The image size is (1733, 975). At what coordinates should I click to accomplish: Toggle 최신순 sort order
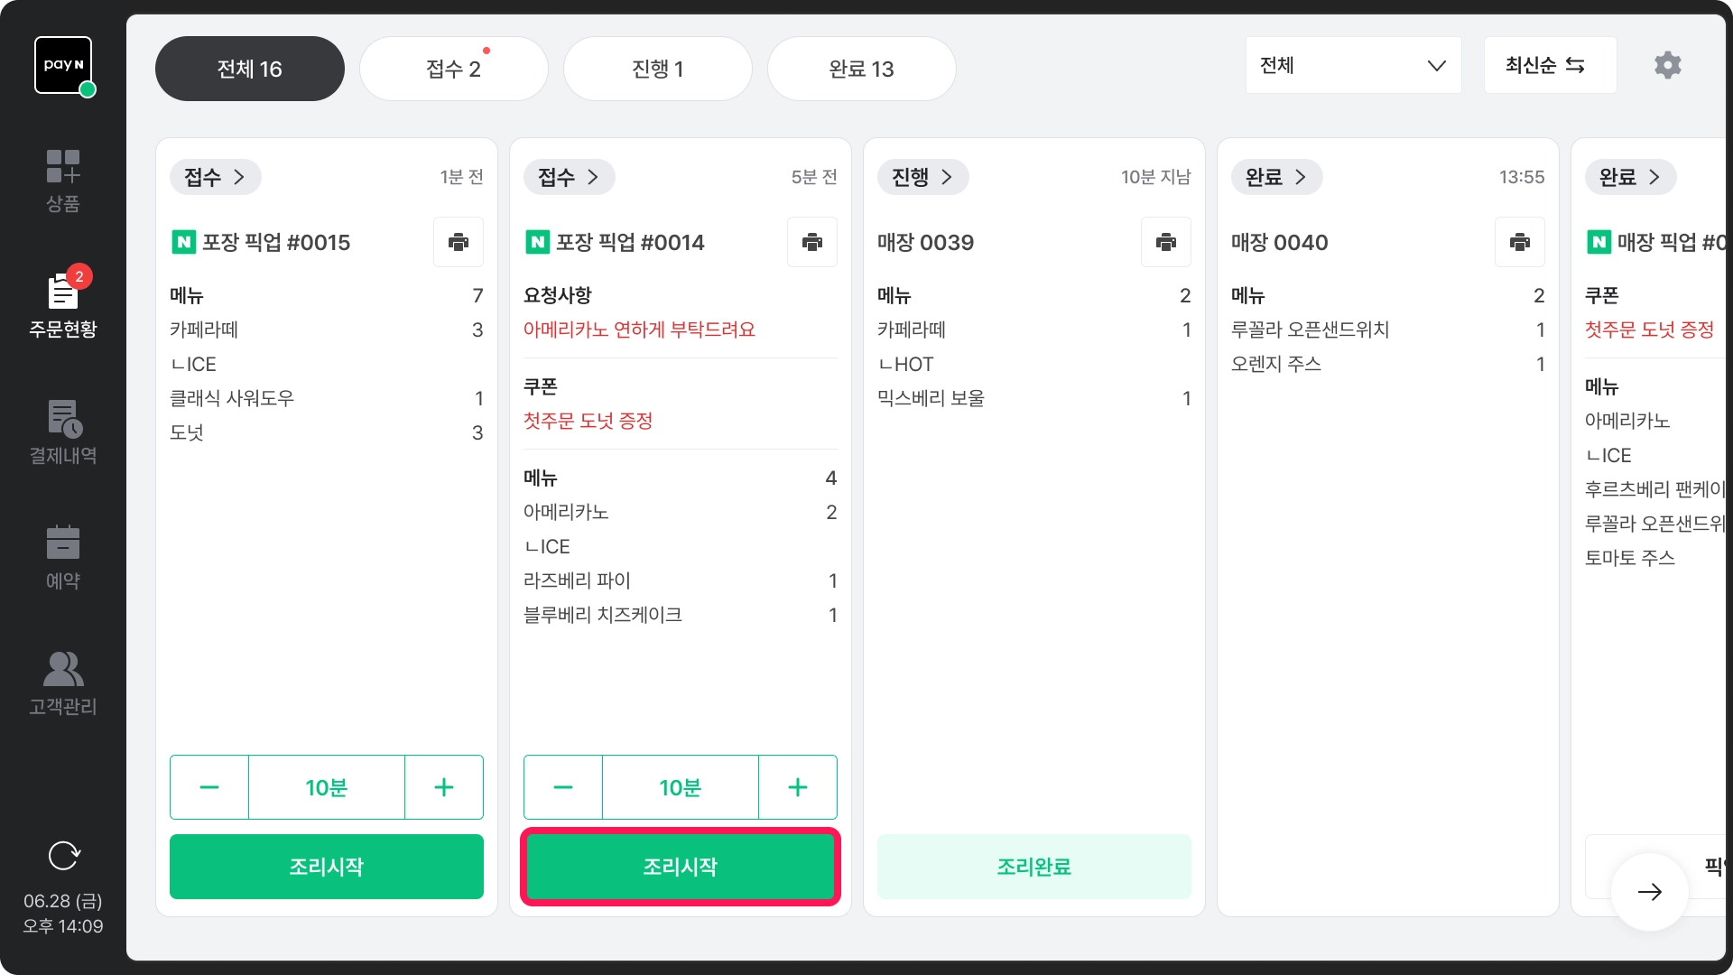point(1550,65)
